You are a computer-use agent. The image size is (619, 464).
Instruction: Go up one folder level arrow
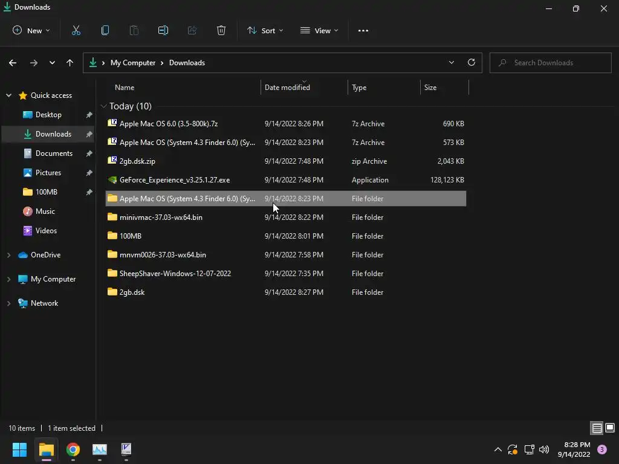(70, 63)
